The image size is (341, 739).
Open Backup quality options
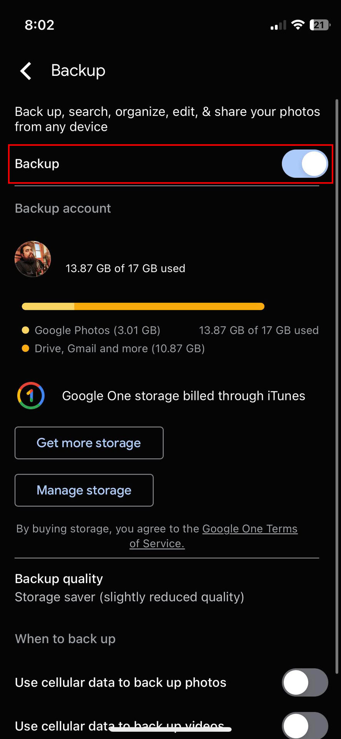coord(129,588)
